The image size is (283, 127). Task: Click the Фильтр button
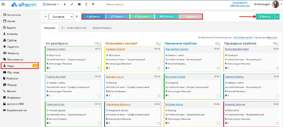pos(265,17)
